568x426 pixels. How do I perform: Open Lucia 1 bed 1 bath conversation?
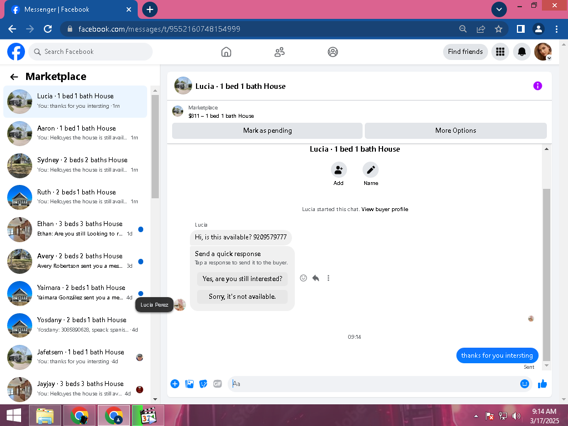point(76,102)
